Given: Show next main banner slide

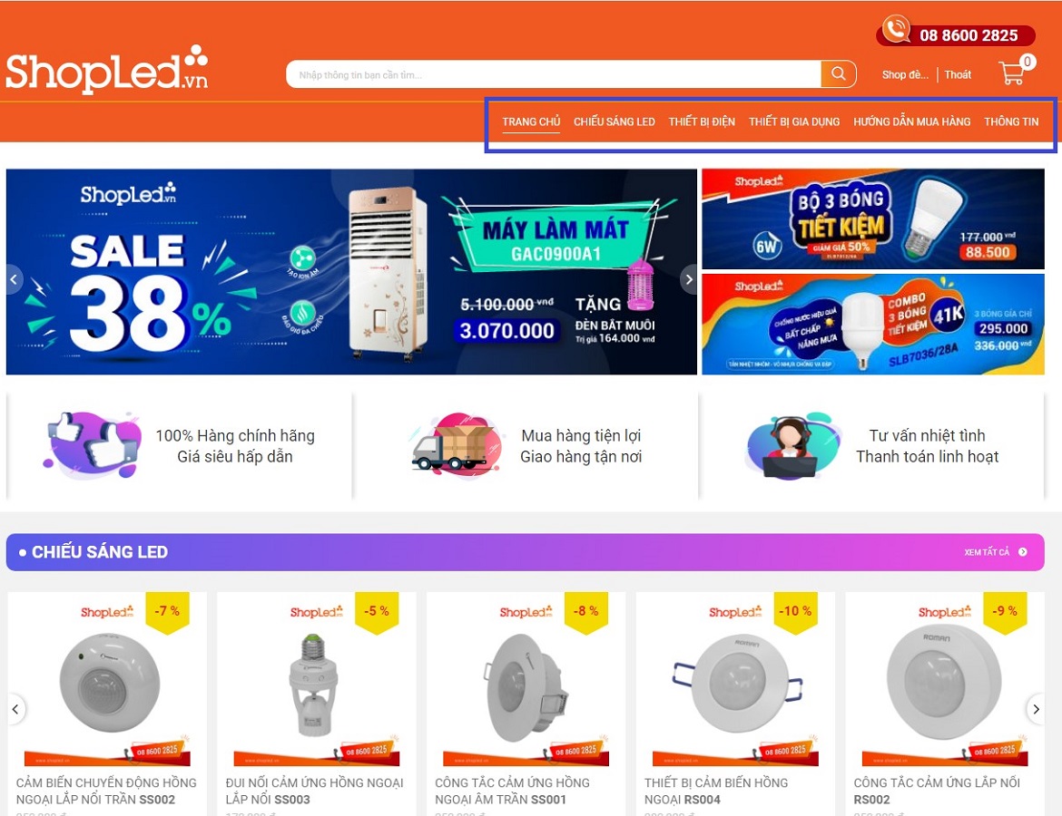Looking at the screenshot, I should pyautogui.click(x=689, y=278).
